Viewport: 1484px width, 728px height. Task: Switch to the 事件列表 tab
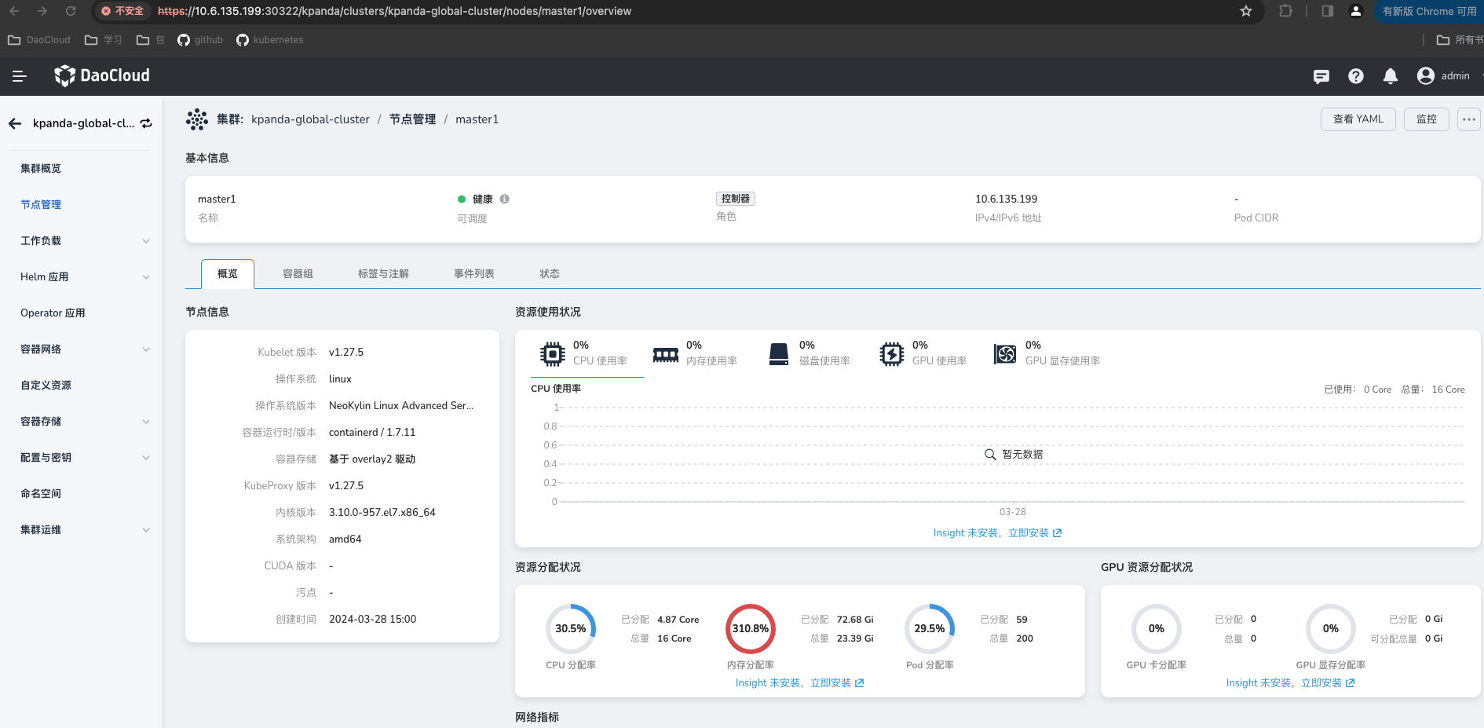473,273
